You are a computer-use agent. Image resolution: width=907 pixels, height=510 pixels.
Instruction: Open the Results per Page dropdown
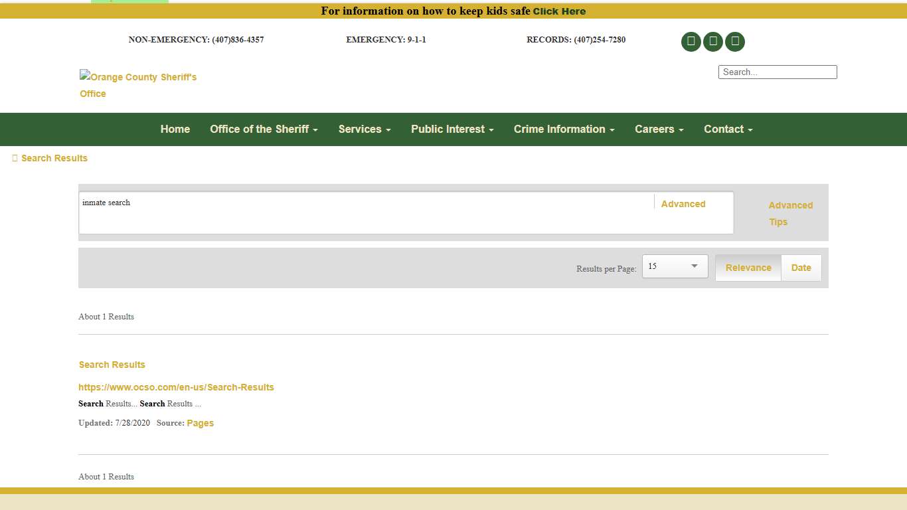click(675, 266)
